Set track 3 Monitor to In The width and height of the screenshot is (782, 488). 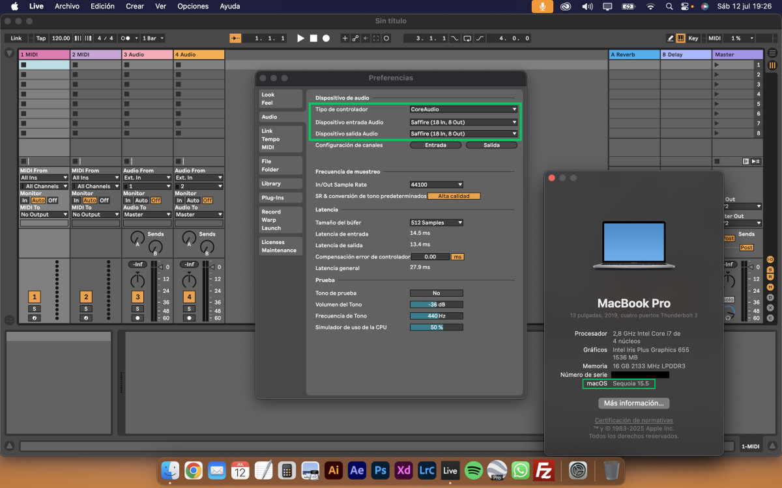coord(128,200)
